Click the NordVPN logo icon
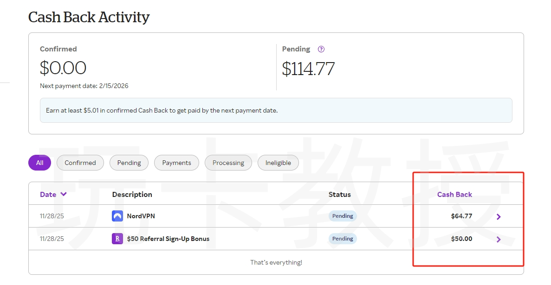 [117, 216]
